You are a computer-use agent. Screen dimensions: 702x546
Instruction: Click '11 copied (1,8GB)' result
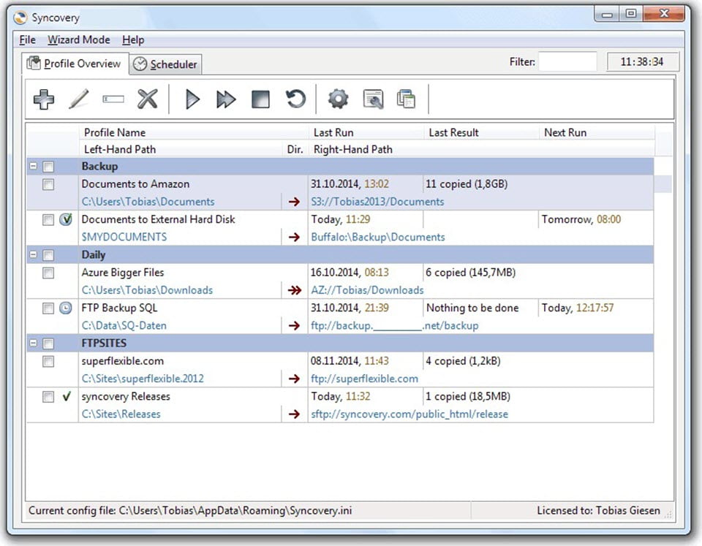point(467,184)
